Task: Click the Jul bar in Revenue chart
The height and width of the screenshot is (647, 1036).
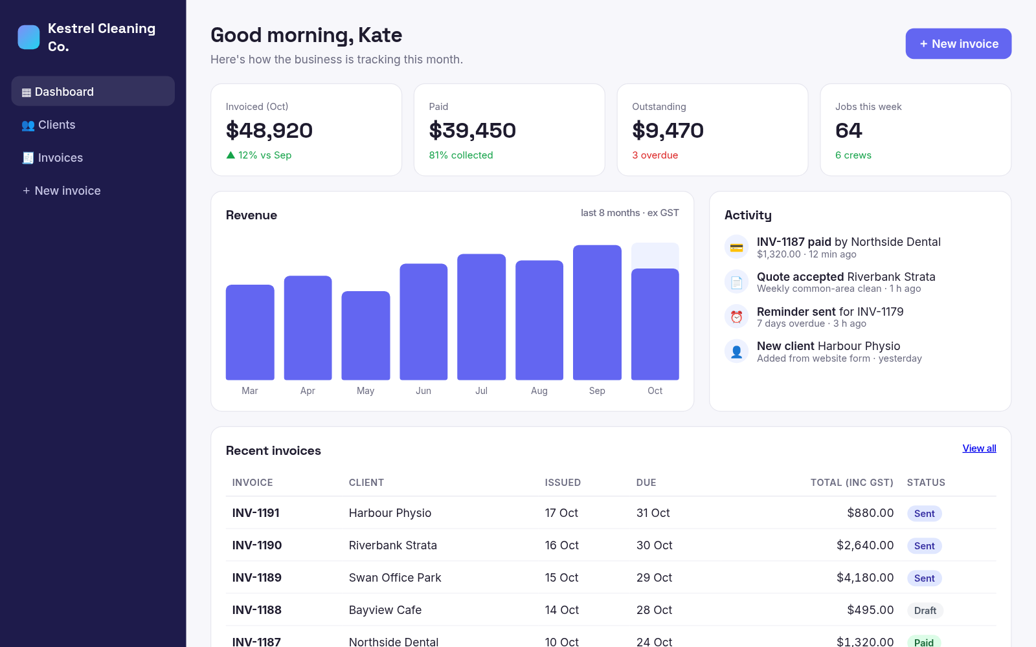Action: [481, 317]
